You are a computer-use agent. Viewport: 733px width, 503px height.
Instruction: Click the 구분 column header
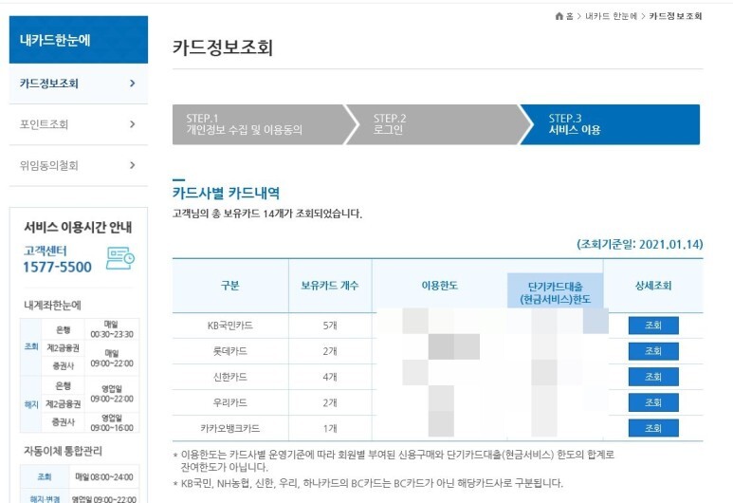[230, 286]
